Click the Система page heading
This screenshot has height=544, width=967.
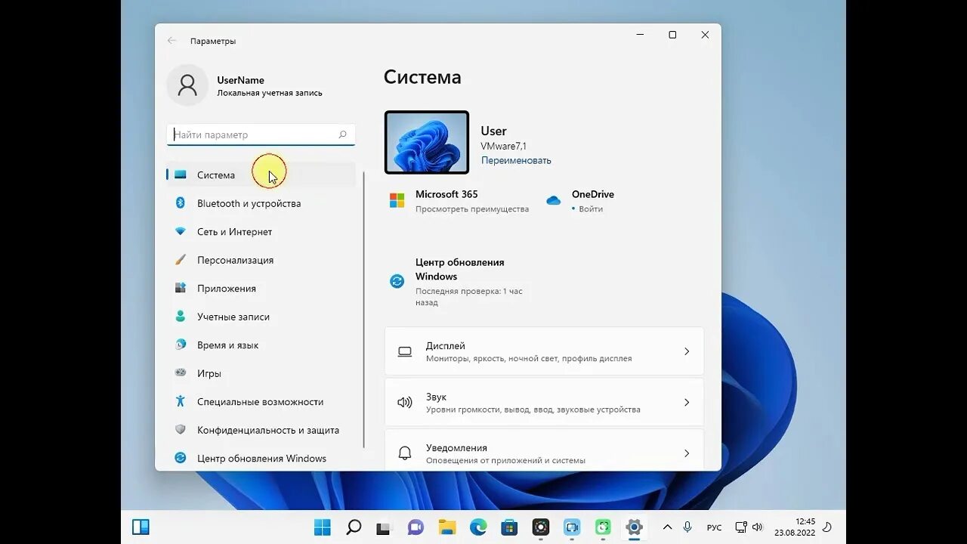click(422, 77)
